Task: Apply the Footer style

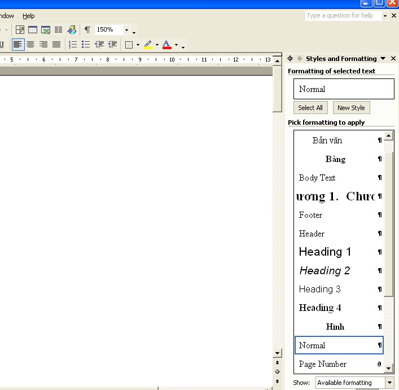Action: pyautogui.click(x=339, y=215)
